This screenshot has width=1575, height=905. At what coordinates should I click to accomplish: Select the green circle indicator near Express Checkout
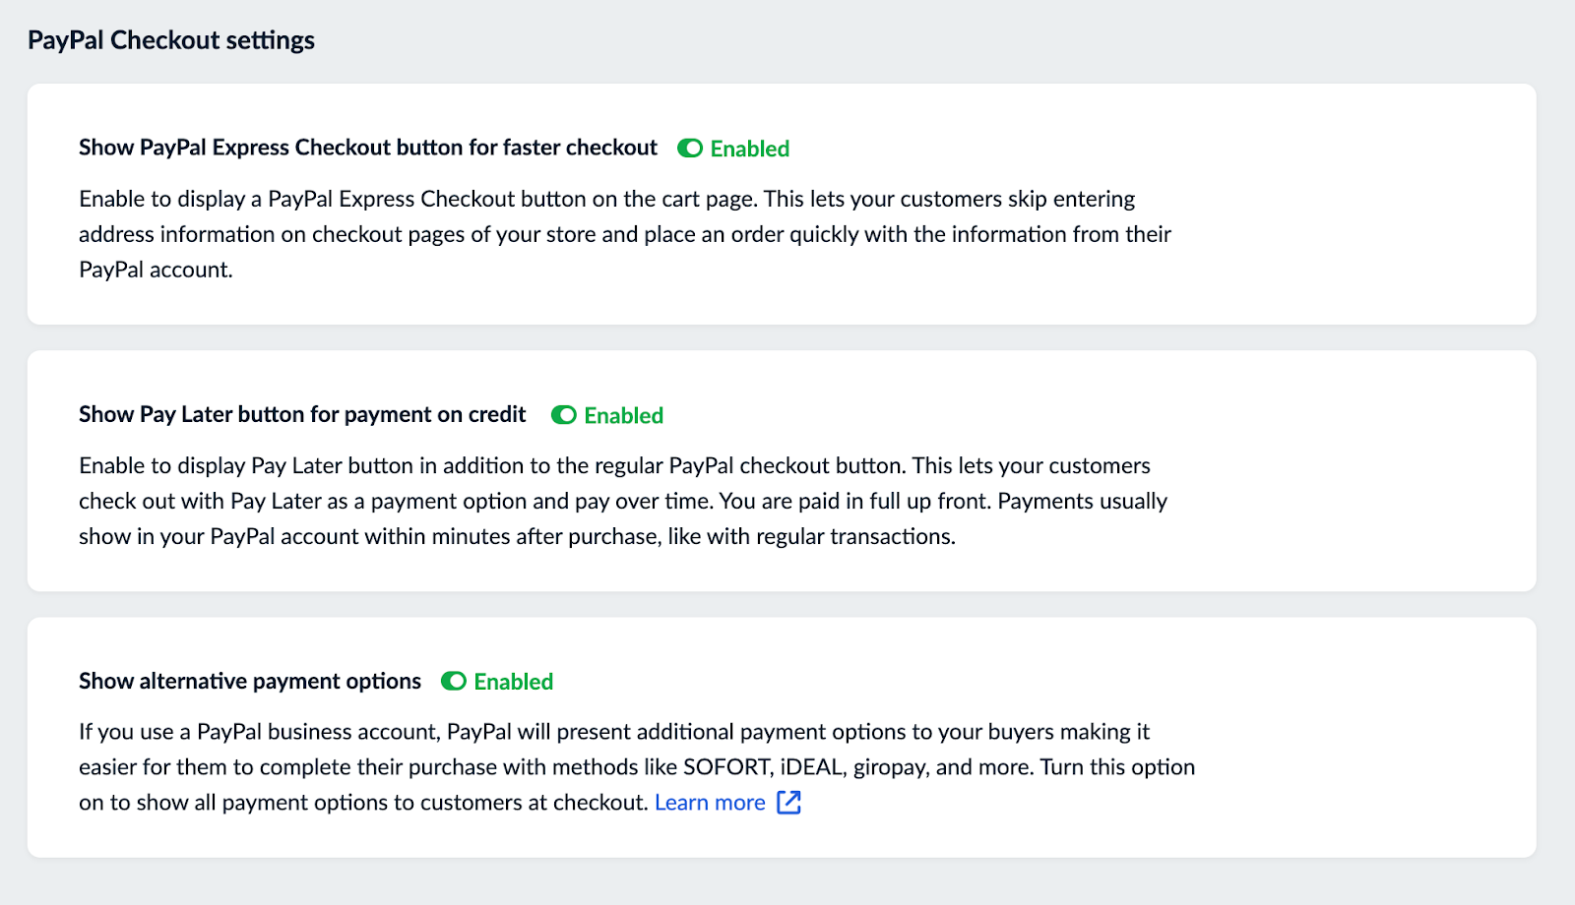point(689,148)
